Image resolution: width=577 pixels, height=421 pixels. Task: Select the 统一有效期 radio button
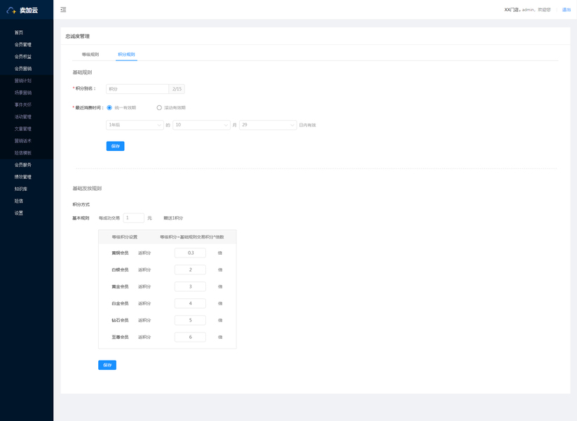click(109, 107)
